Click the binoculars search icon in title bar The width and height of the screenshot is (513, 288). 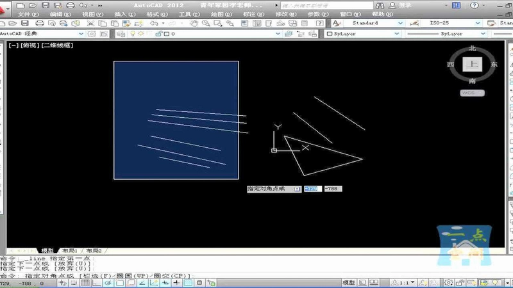[380, 5]
